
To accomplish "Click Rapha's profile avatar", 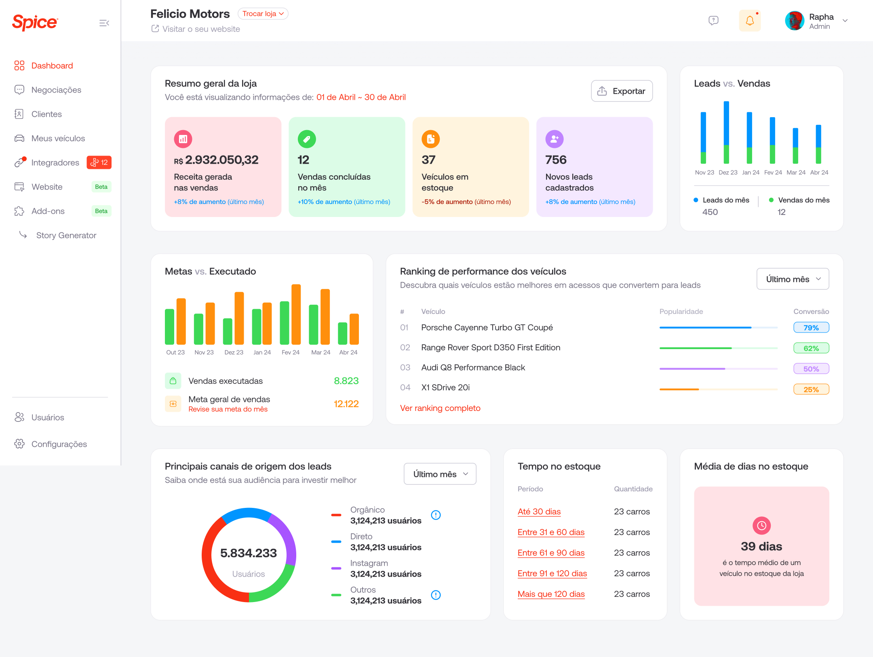I will point(795,21).
